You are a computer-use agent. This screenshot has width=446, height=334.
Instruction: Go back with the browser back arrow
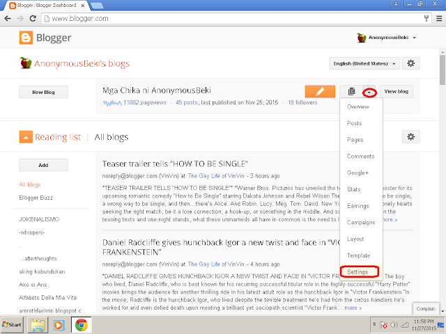pos(8,19)
